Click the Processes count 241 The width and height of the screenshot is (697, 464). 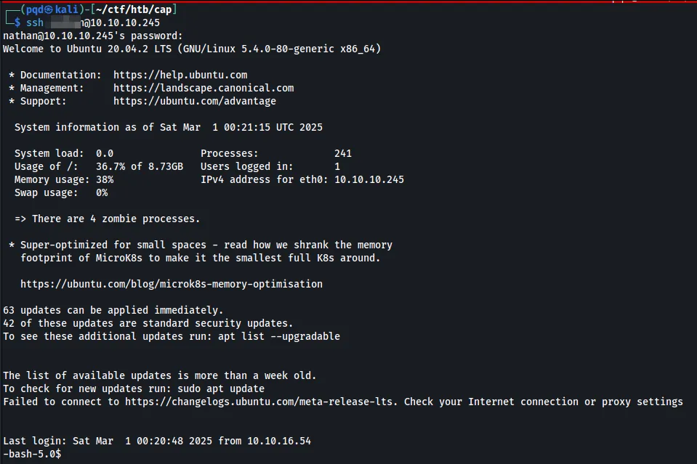click(343, 153)
